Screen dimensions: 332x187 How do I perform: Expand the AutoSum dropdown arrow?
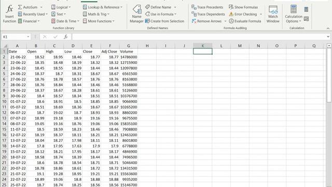click(x=41, y=7)
